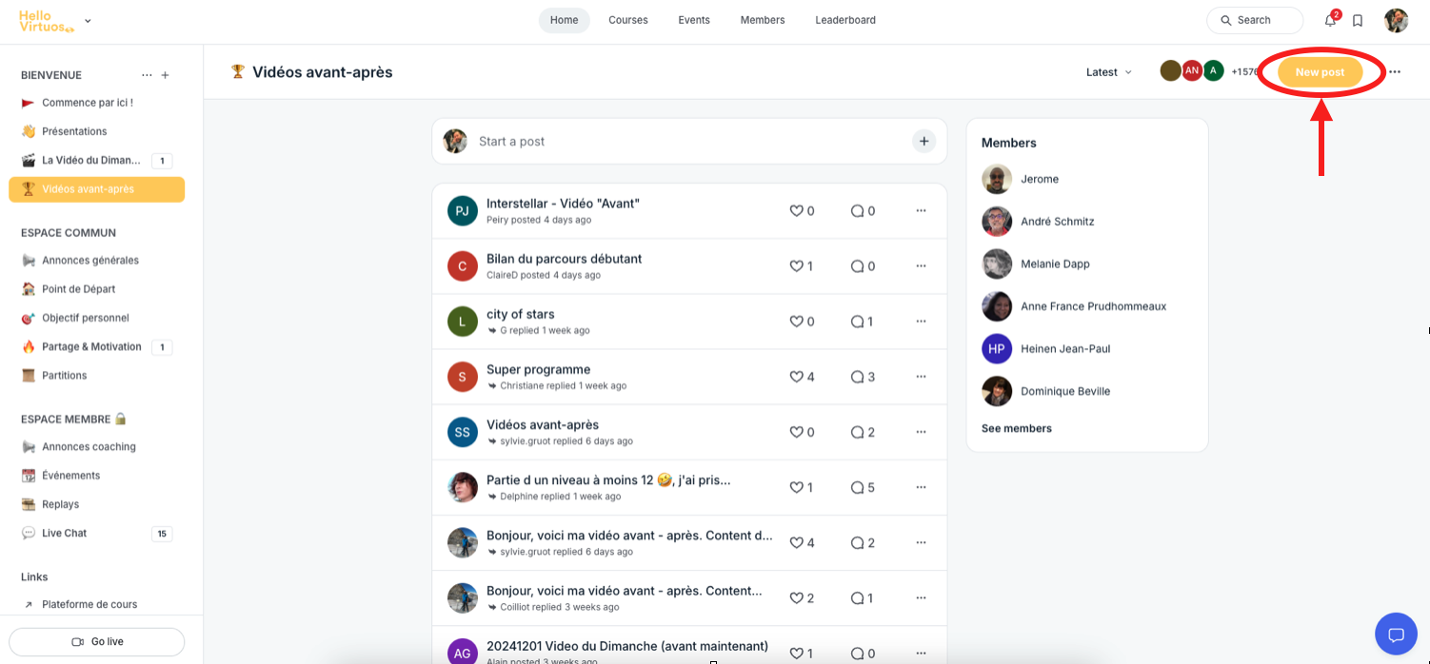Open the Super programme post title
Viewport: 1430px width, 664px height.
[x=538, y=369]
